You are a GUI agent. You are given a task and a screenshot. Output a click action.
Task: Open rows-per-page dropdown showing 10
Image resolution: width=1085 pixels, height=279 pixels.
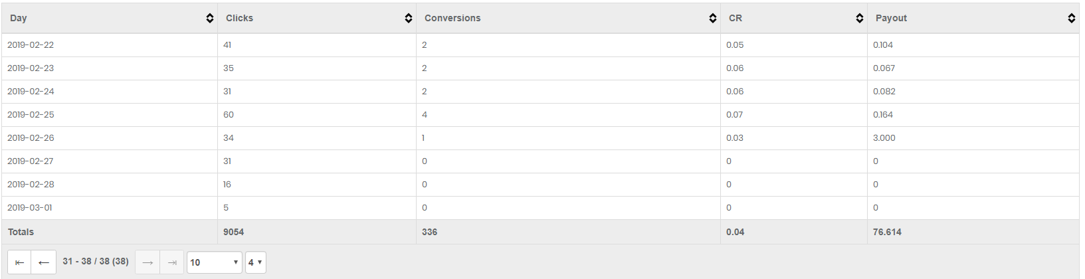(215, 262)
